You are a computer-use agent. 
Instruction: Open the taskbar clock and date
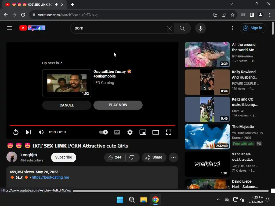(x=256, y=200)
